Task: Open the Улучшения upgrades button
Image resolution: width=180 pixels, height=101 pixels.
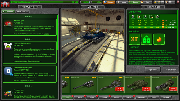Action: coord(153,69)
